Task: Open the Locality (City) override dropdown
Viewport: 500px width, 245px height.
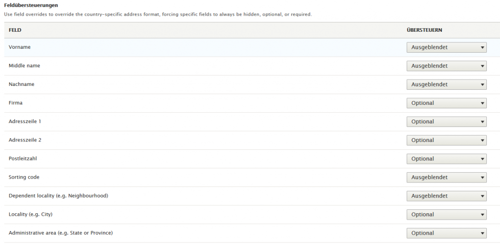Action: click(446, 214)
